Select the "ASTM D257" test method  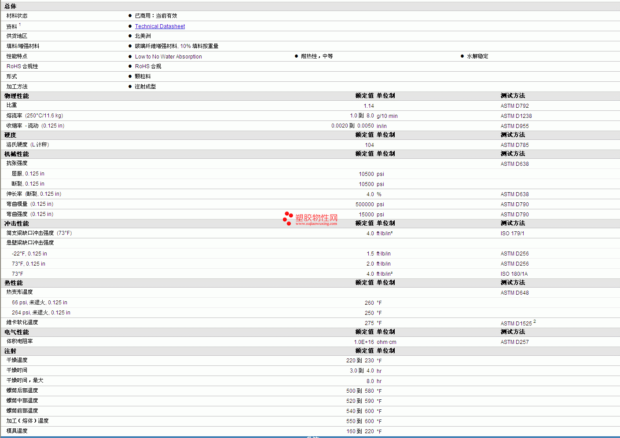514,342
